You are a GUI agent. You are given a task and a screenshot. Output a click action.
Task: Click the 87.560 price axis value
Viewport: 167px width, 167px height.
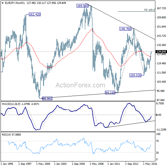161,100
